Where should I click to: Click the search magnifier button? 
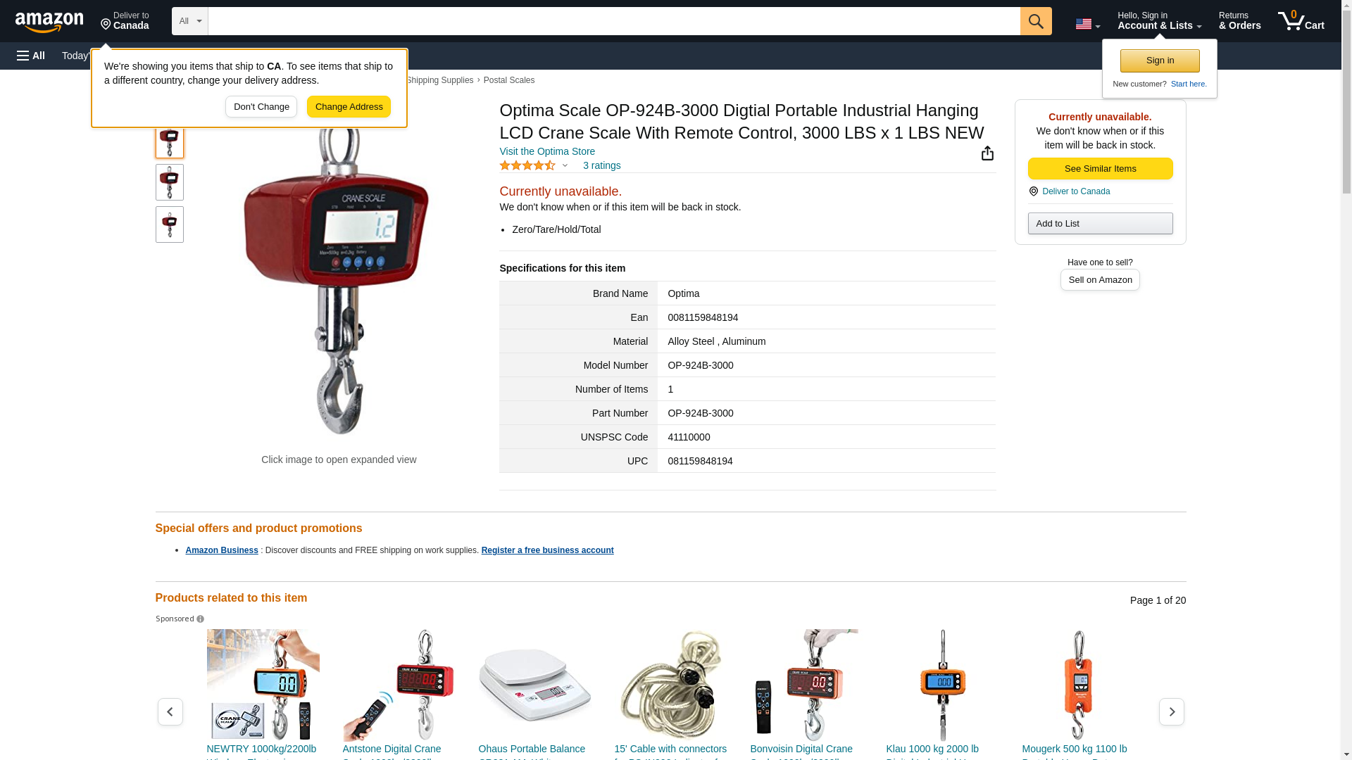click(1036, 21)
